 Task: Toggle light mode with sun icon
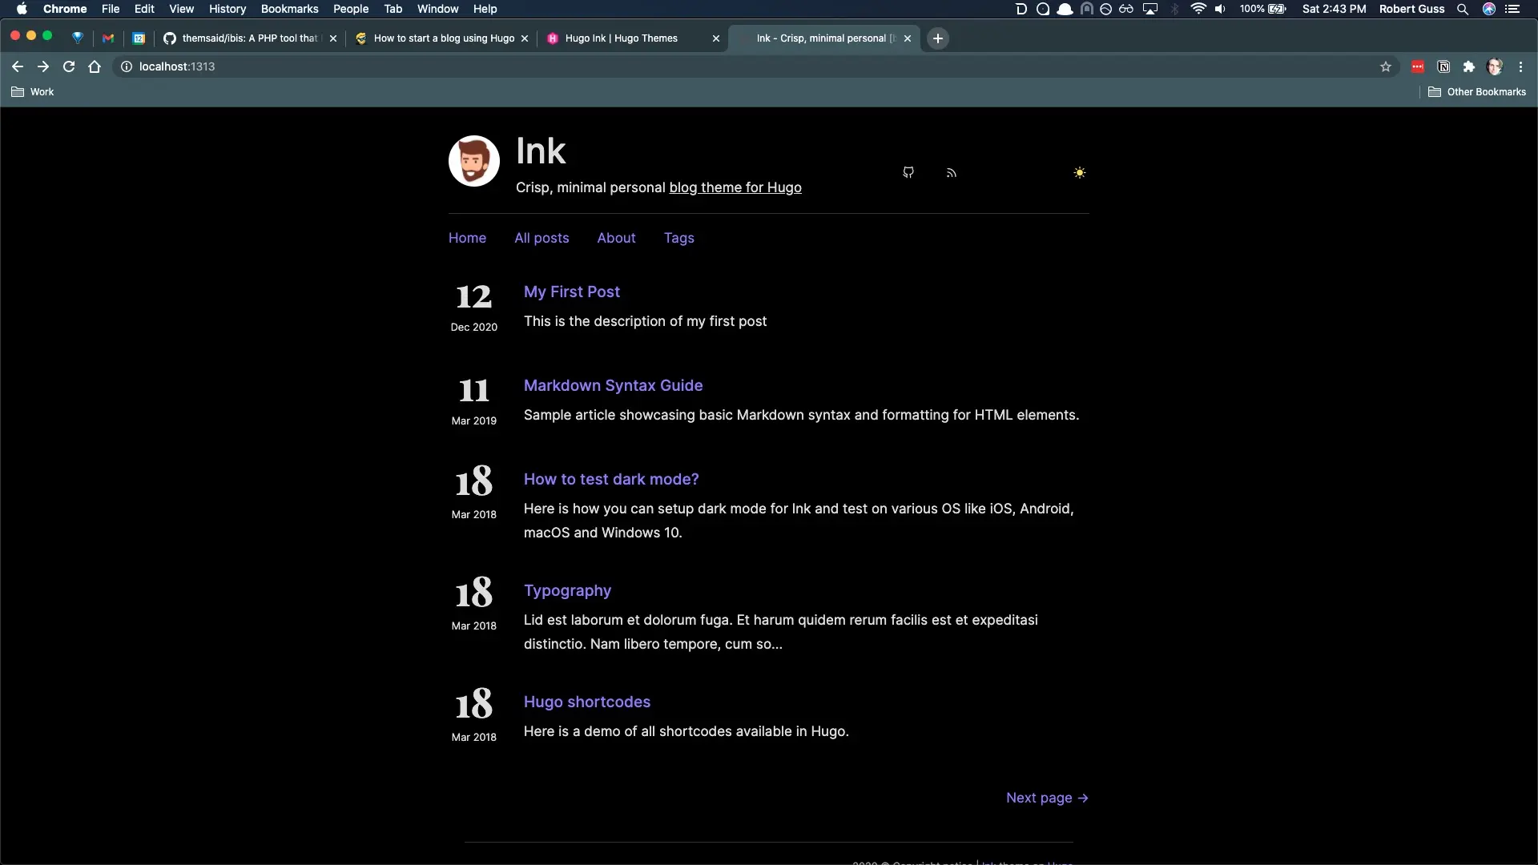[x=1080, y=173]
